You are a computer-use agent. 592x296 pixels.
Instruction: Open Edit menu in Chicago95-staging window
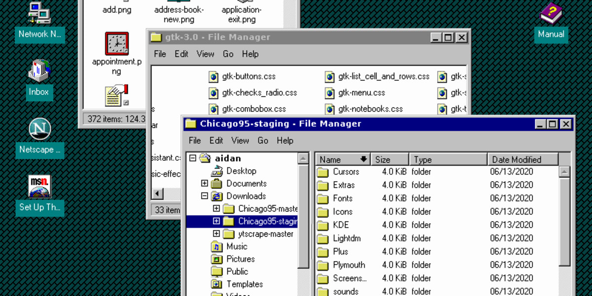point(216,141)
